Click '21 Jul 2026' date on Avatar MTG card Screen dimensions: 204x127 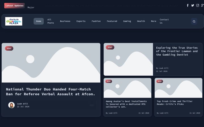click(x=144, y=113)
